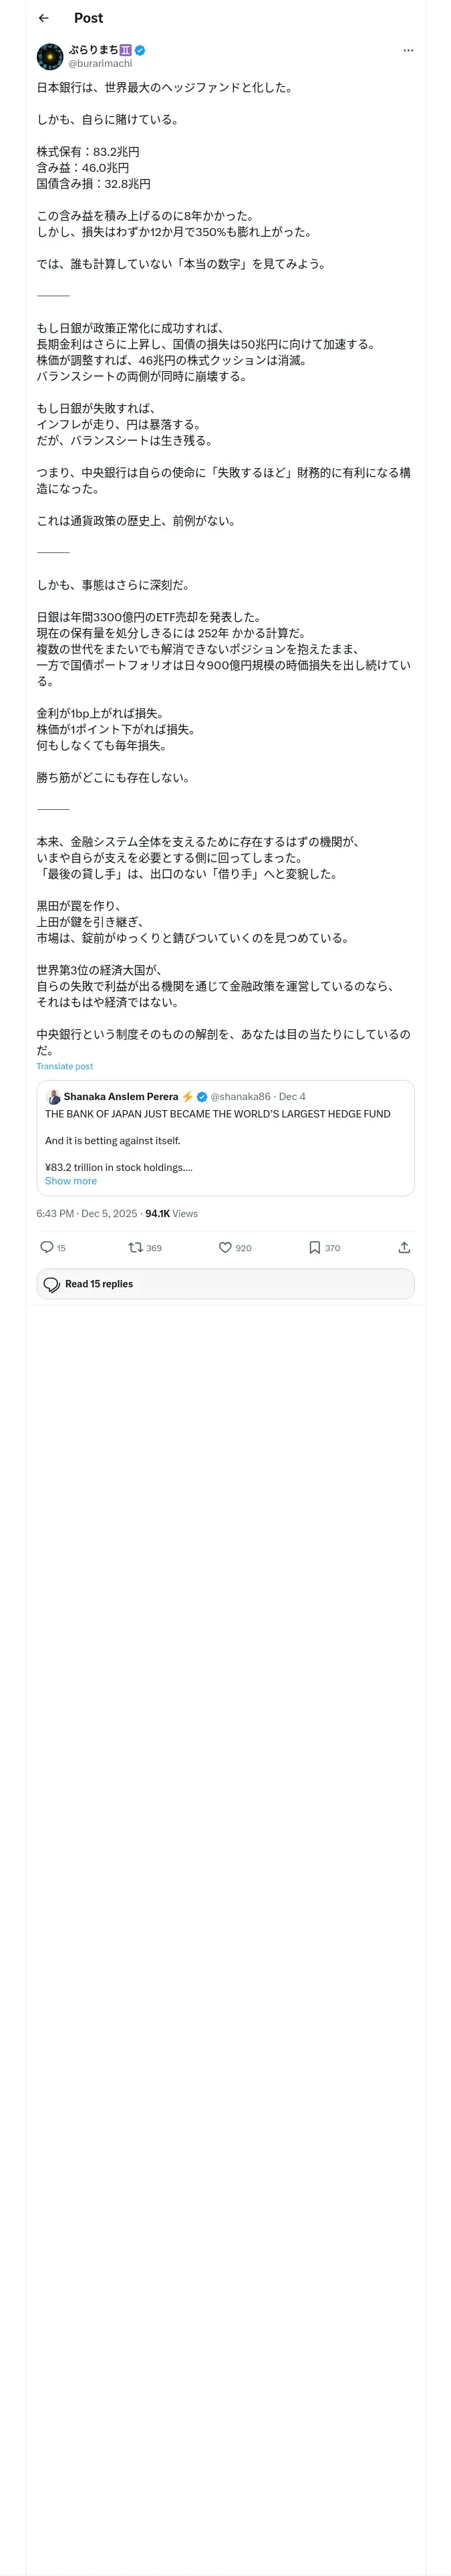This screenshot has width=451, height=2576.
Task: Click the share upload icon
Action: coord(404,1247)
